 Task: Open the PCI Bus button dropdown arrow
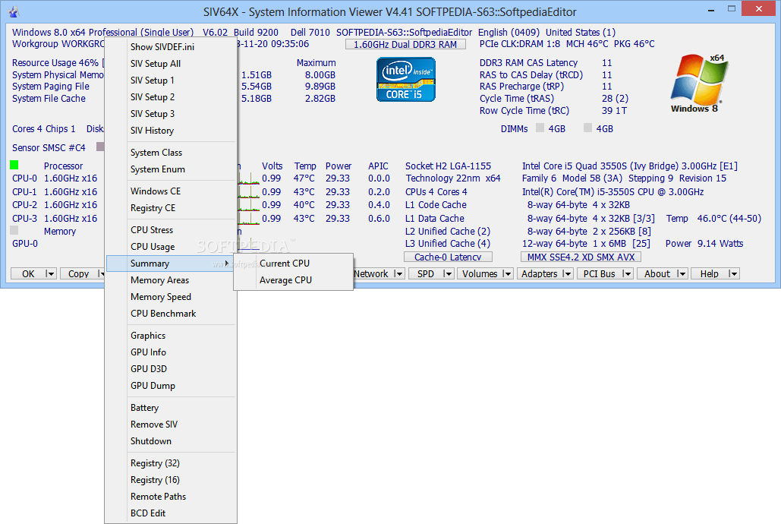click(627, 273)
